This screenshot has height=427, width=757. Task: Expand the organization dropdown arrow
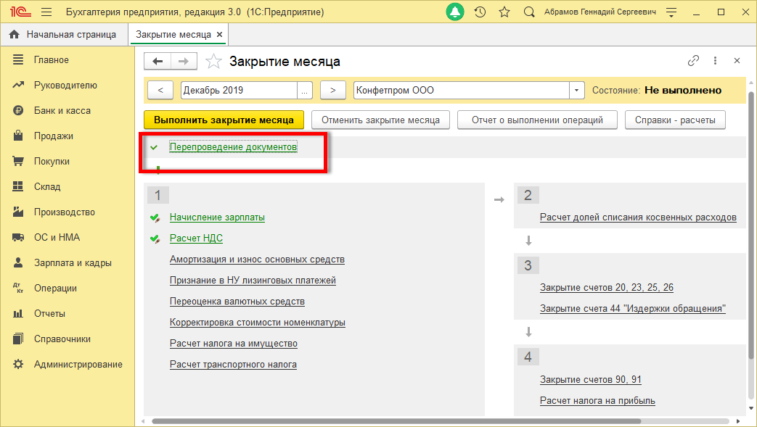[x=576, y=90]
